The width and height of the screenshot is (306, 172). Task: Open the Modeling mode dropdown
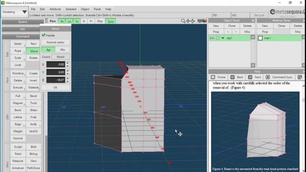pyautogui.click(x=14, y=12)
